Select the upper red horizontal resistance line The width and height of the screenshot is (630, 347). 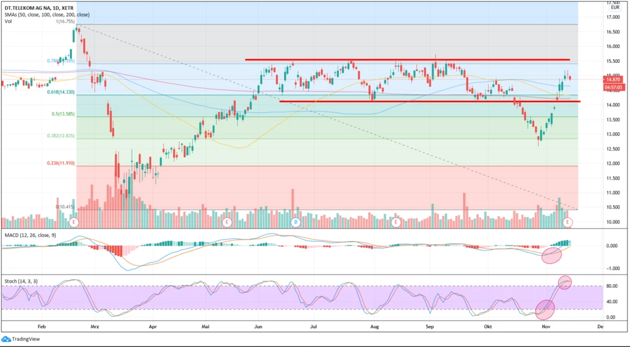tap(410, 60)
